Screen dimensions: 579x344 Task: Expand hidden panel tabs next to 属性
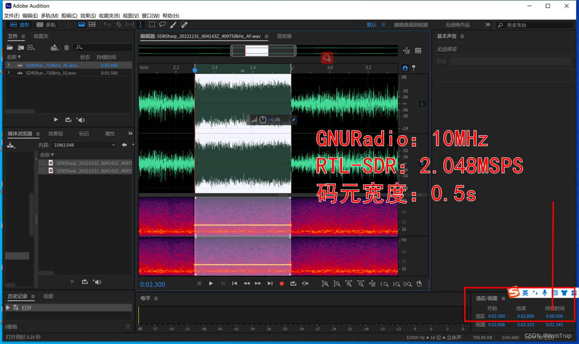130,133
